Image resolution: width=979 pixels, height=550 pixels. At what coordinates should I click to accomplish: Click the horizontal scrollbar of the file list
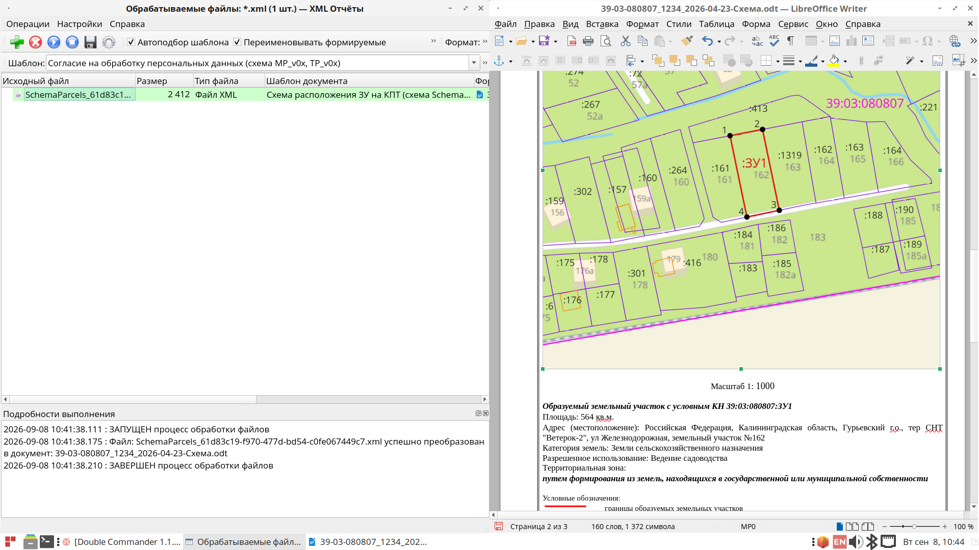point(245,399)
